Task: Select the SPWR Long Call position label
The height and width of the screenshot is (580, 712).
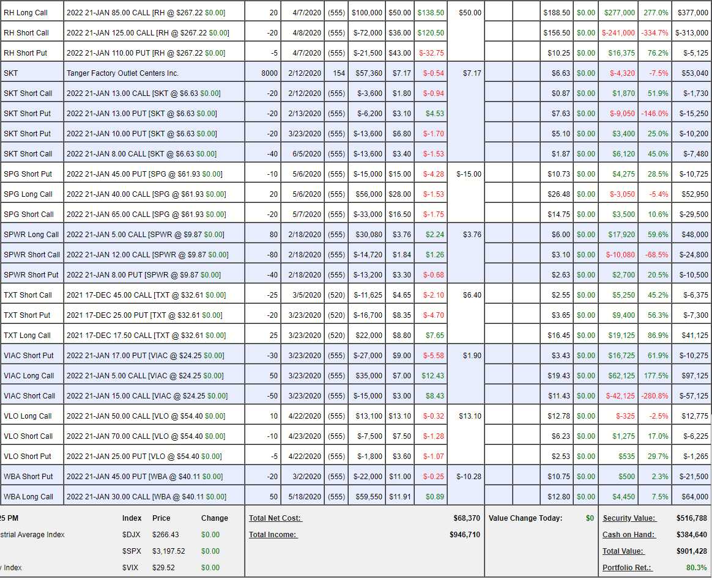Action: click(x=31, y=235)
